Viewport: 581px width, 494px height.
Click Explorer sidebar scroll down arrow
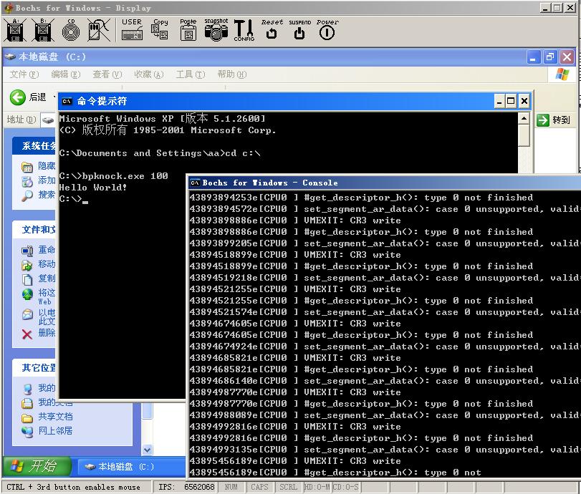tap(147, 450)
